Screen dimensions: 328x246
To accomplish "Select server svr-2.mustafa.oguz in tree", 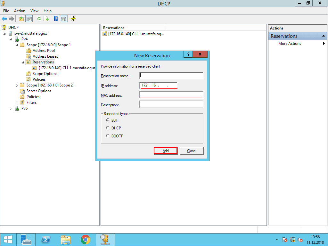I will (30, 33).
